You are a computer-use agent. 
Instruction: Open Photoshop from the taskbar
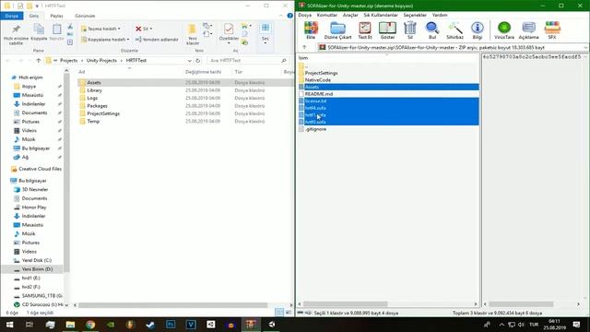click(x=171, y=325)
